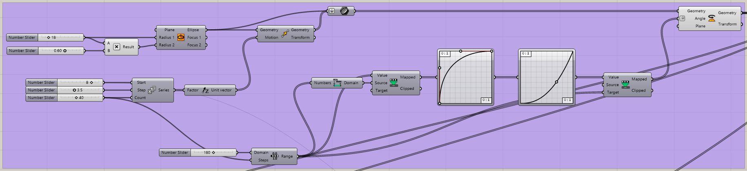Click the flatten arrow icon on the Geometry parameter

point(332,11)
